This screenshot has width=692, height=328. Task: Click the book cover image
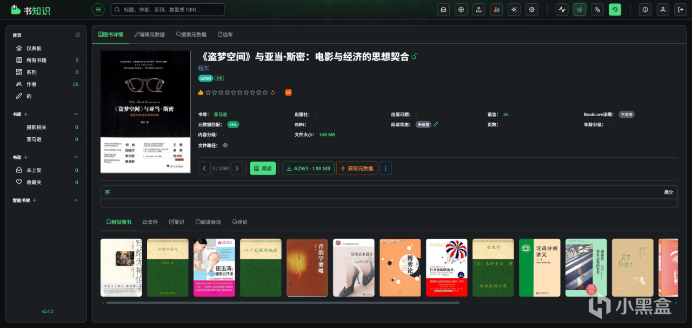(145, 112)
